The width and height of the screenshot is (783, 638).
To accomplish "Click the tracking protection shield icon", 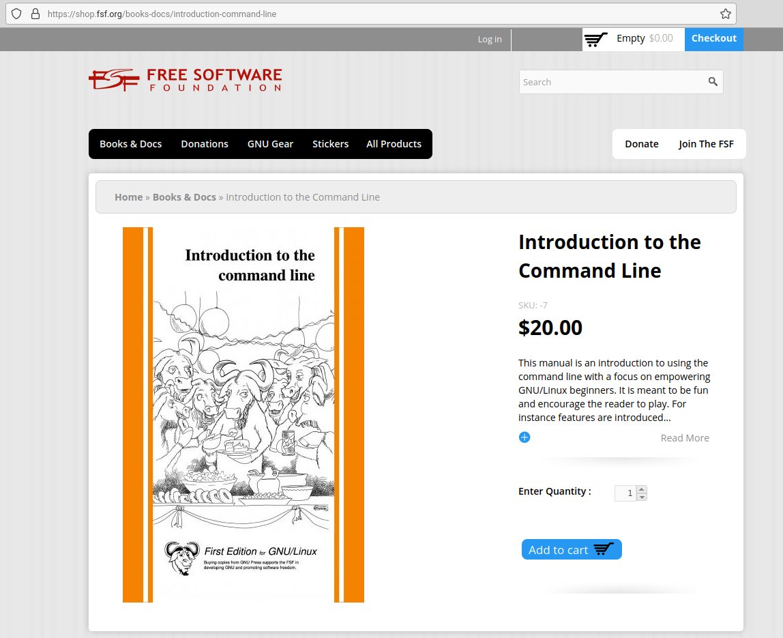I will click(16, 14).
